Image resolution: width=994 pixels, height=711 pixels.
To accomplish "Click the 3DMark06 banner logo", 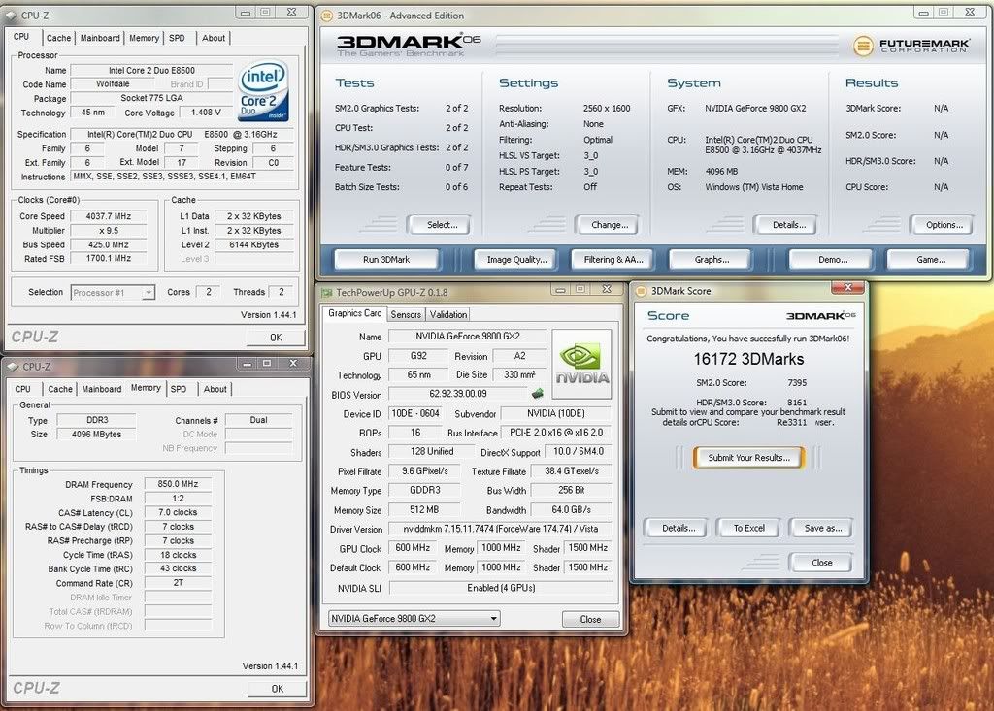I will (x=408, y=46).
